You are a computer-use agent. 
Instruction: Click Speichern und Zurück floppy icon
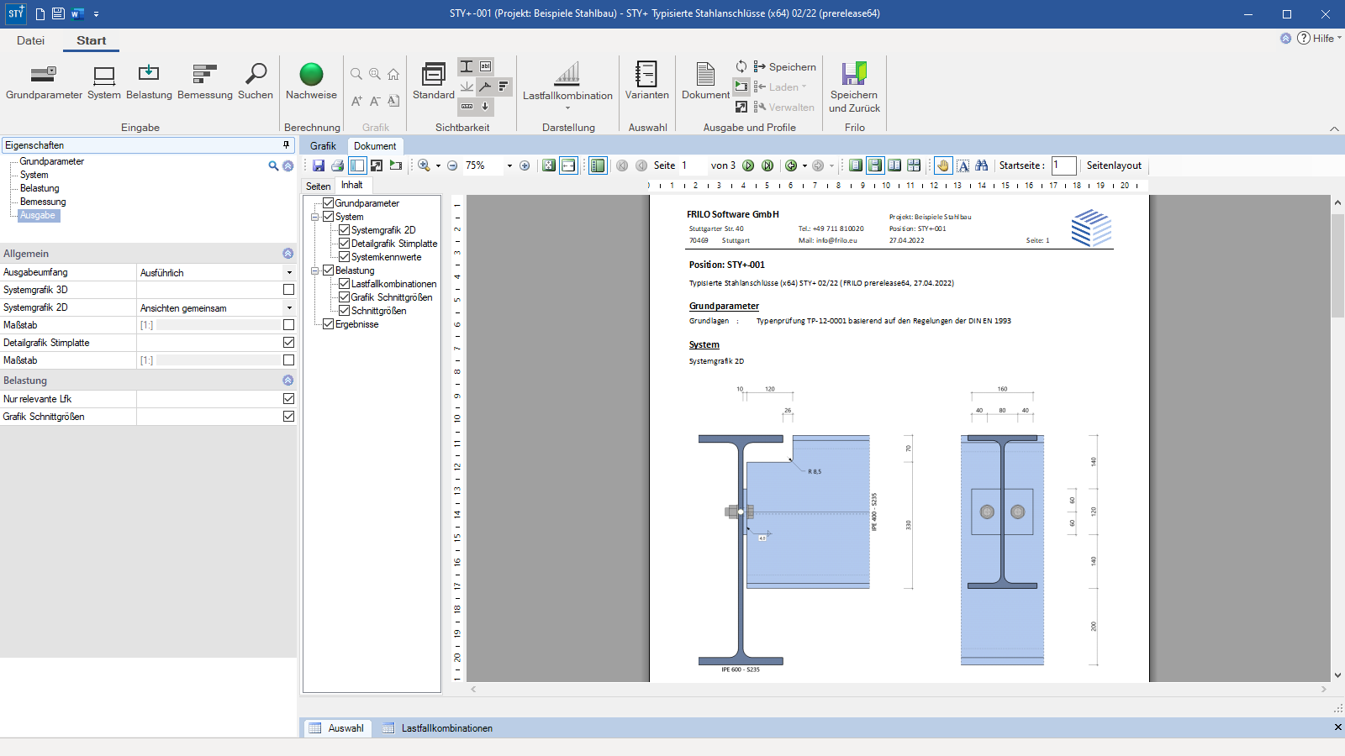point(854,87)
